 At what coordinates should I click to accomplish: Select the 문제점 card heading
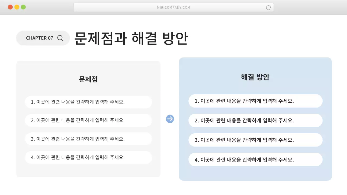(x=88, y=79)
